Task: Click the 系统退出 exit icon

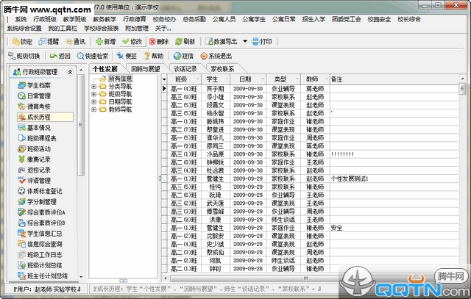Action: pos(214,56)
